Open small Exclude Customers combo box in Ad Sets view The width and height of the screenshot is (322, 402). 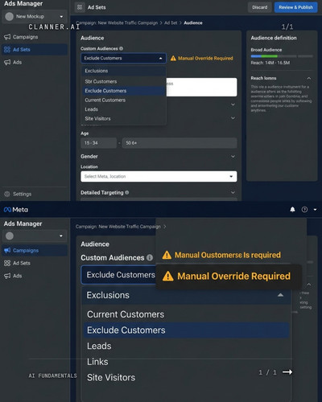pyautogui.click(x=123, y=58)
